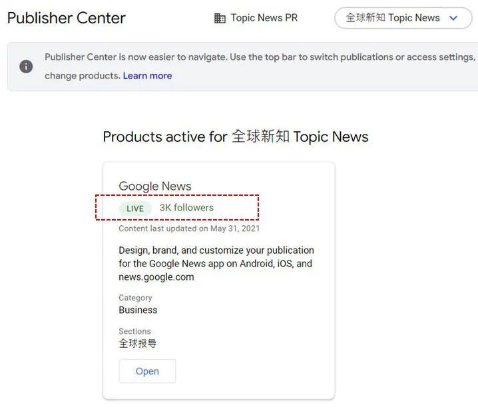Click the Content last updated date text
Viewport: 478px width, 411px height.
[x=189, y=228]
